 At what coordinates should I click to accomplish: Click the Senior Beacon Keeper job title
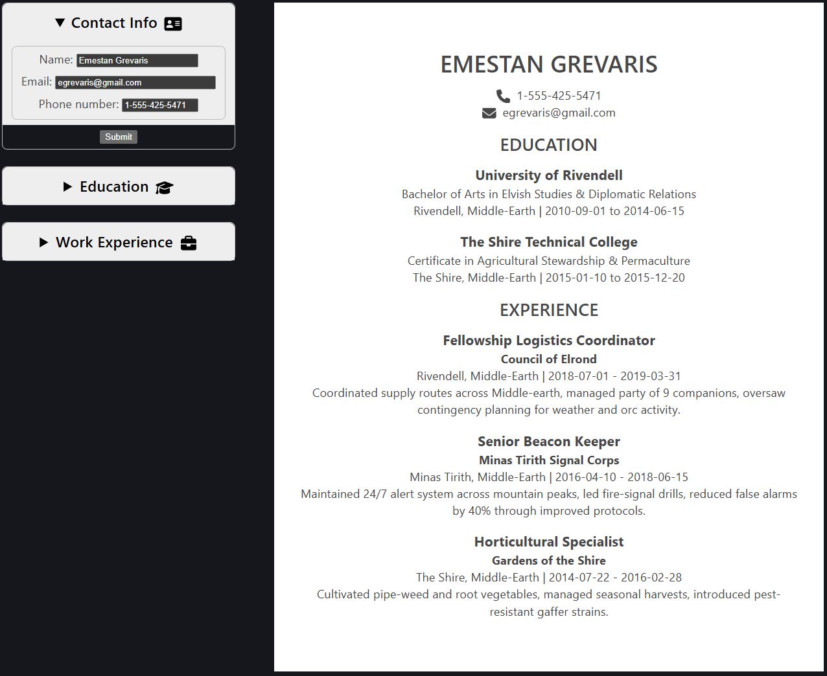548,442
